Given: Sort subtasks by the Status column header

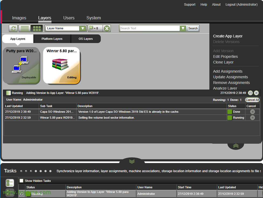Looking at the screenshot, I should [x=236, y=106].
